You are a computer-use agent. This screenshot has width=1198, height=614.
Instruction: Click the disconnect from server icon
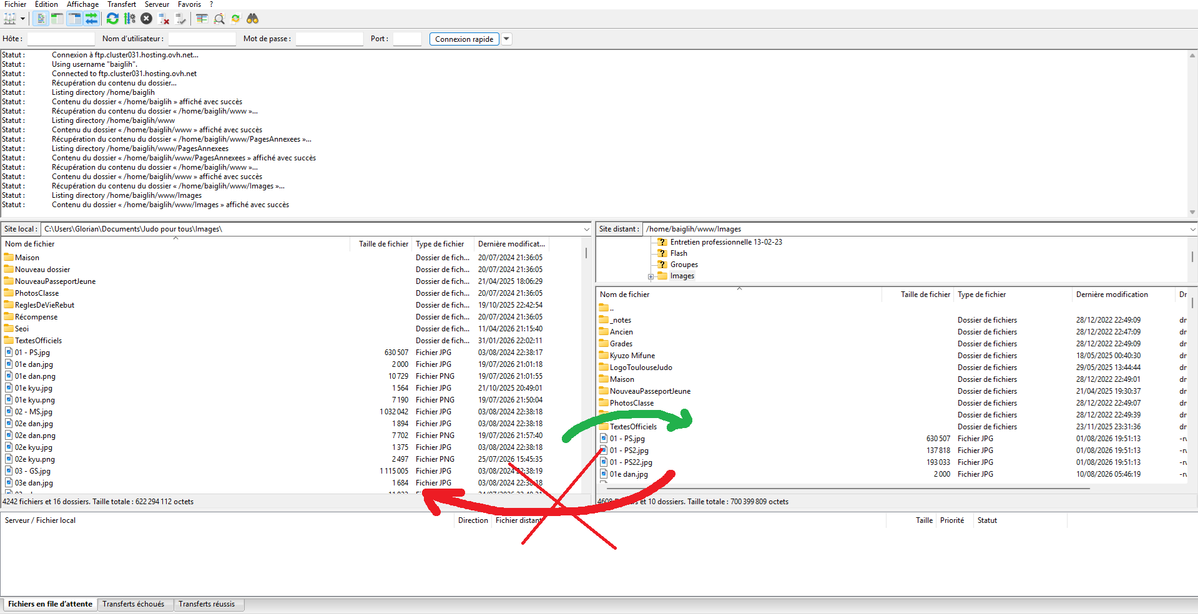point(164,19)
